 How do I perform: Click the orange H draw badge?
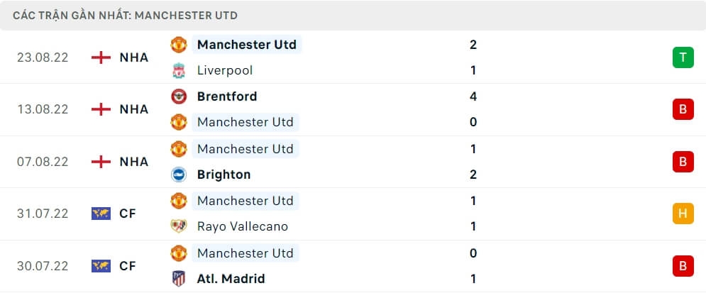click(x=683, y=214)
